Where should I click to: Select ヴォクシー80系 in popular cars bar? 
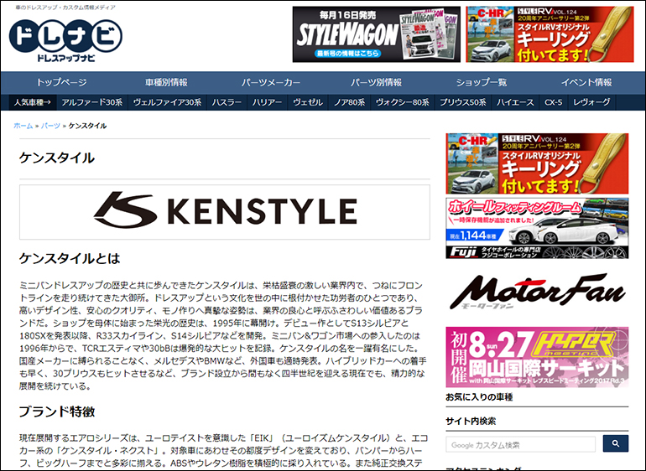(403, 102)
